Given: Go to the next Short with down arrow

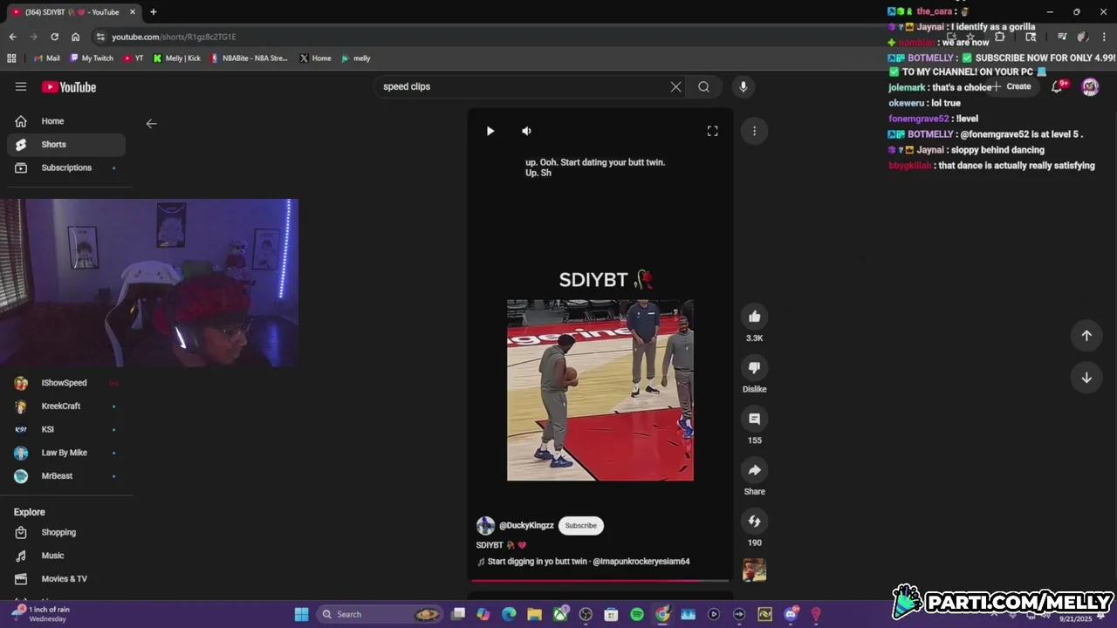Looking at the screenshot, I should click(1086, 378).
